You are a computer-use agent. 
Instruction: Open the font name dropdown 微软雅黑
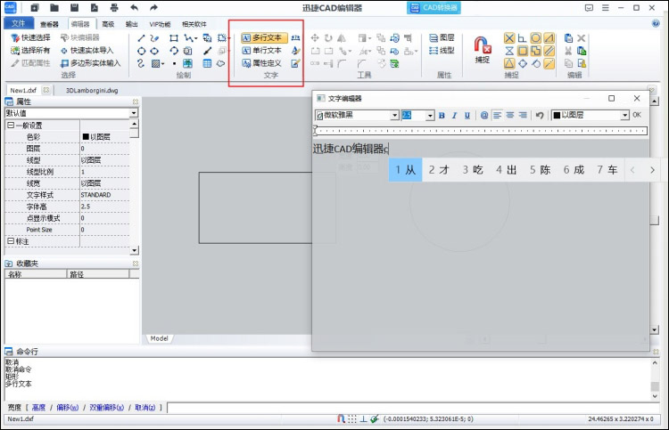click(x=394, y=116)
